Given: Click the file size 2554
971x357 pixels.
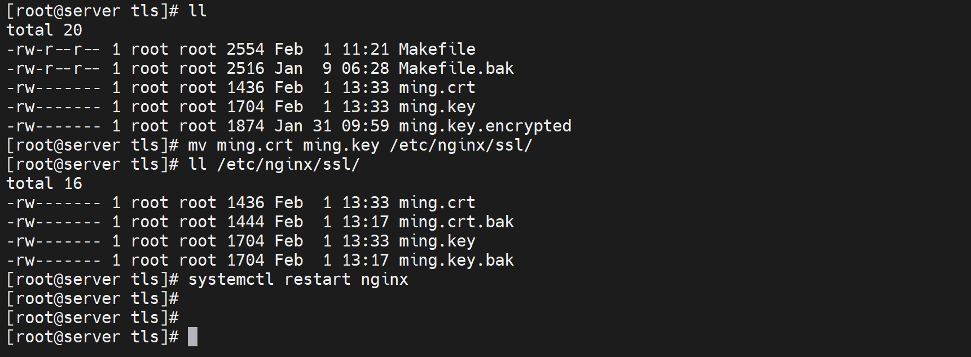Looking at the screenshot, I should coord(245,49).
